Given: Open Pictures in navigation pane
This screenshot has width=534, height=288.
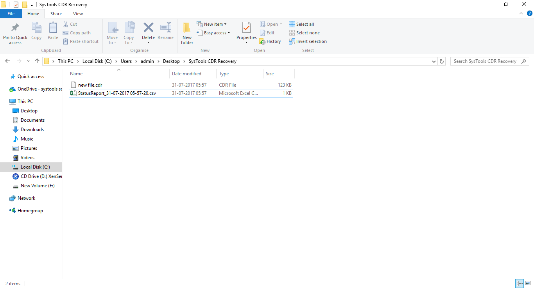Looking at the screenshot, I should click(29, 148).
